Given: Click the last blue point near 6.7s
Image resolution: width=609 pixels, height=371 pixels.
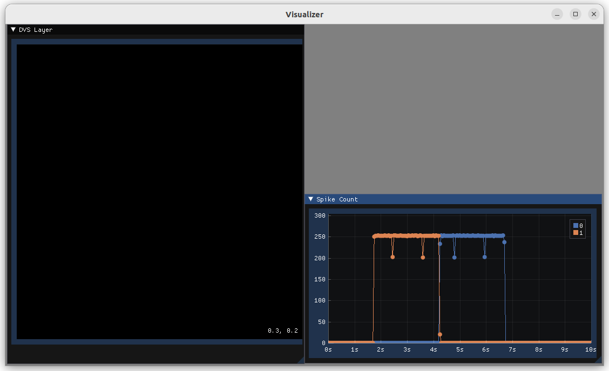Looking at the screenshot, I should coord(504,242).
